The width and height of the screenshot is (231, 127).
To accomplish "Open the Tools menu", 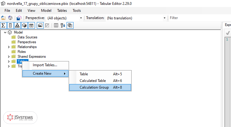I will (x=77, y=11).
